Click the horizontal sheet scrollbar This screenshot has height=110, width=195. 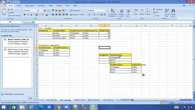156,100
